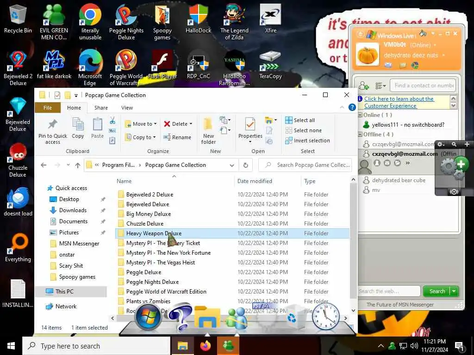
Task: Click gadget panel magnifier icon
Action: (x=454, y=144)
